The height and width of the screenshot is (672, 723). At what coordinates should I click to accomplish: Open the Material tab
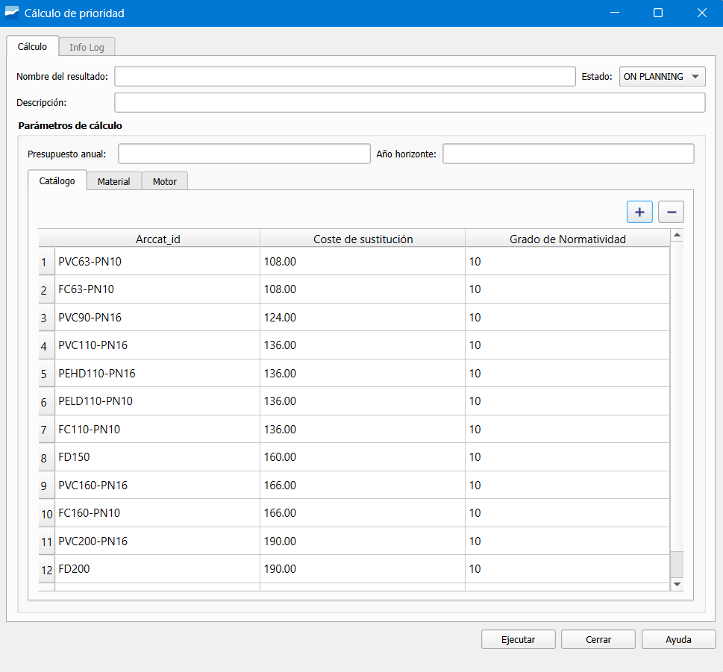113,181
